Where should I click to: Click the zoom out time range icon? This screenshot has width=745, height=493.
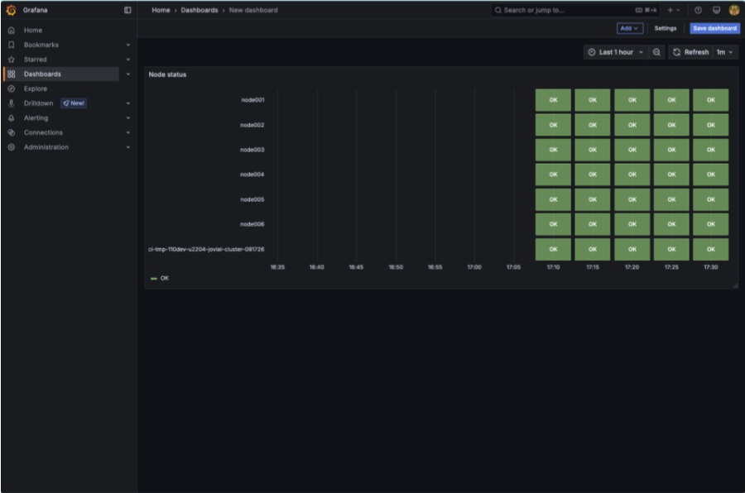656,52
